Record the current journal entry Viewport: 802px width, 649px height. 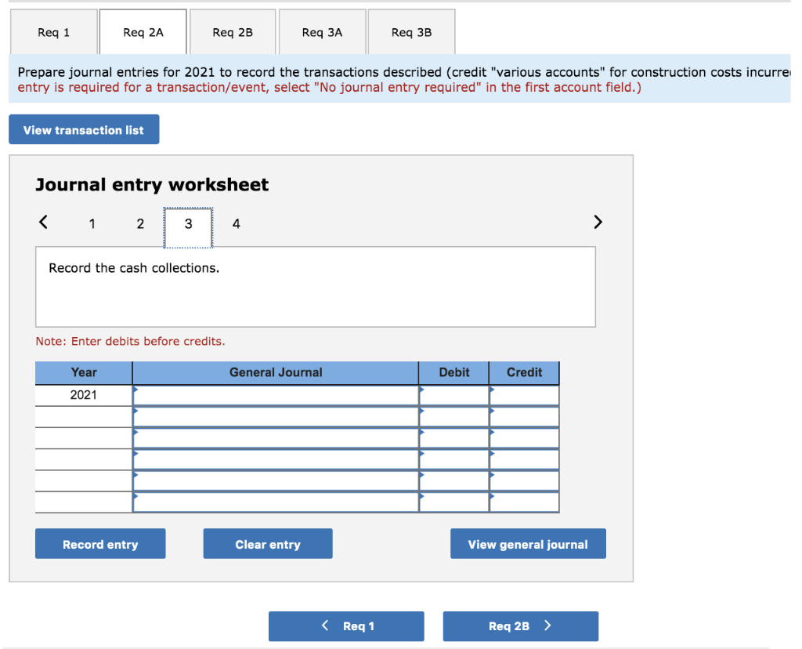click(x=99, y=543)
